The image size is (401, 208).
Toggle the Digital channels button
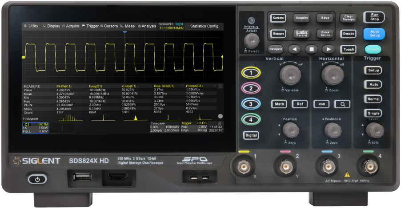251,135
